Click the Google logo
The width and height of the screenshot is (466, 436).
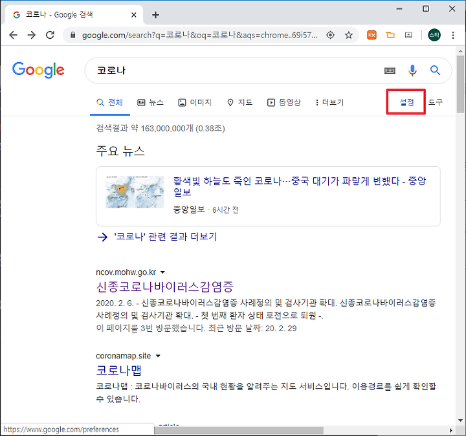point(38,70)
